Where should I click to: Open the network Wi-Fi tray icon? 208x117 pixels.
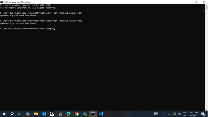pyautogui.click(x=169, y=114)
